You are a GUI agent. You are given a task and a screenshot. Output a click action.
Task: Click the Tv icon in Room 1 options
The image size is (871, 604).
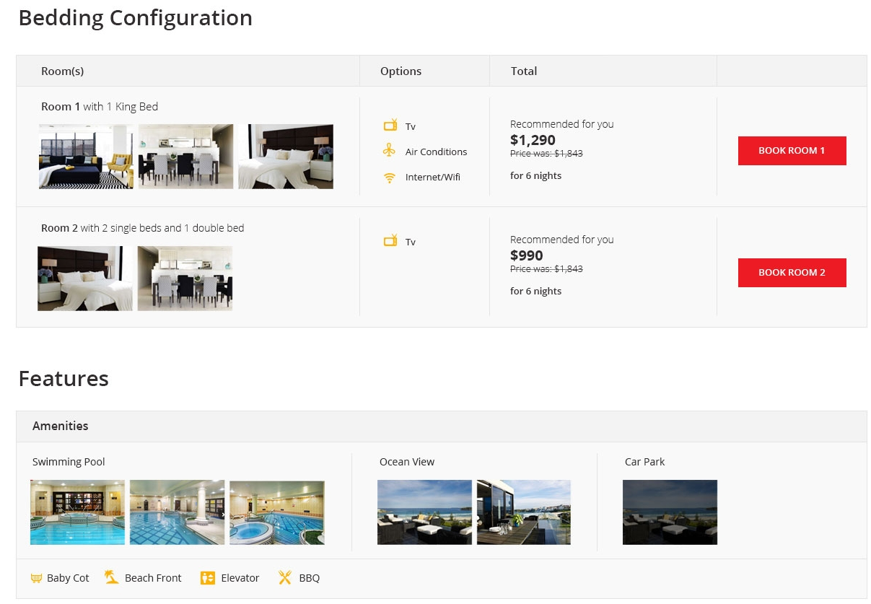tap(390, 125)
